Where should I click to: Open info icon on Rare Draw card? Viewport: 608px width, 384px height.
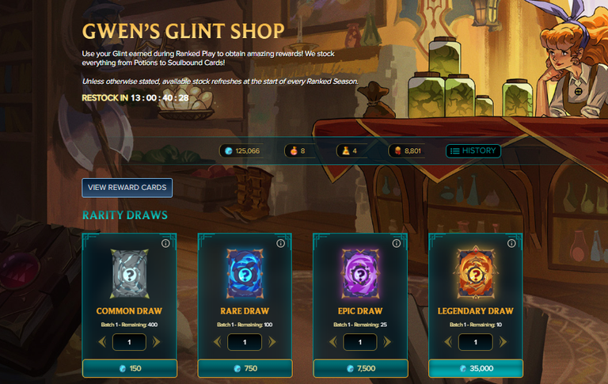click(281, 243)
